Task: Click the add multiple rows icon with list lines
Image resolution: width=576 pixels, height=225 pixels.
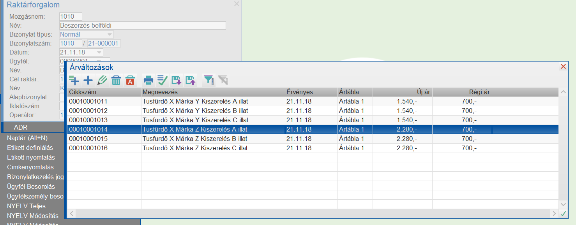Action: click(74, 80)
